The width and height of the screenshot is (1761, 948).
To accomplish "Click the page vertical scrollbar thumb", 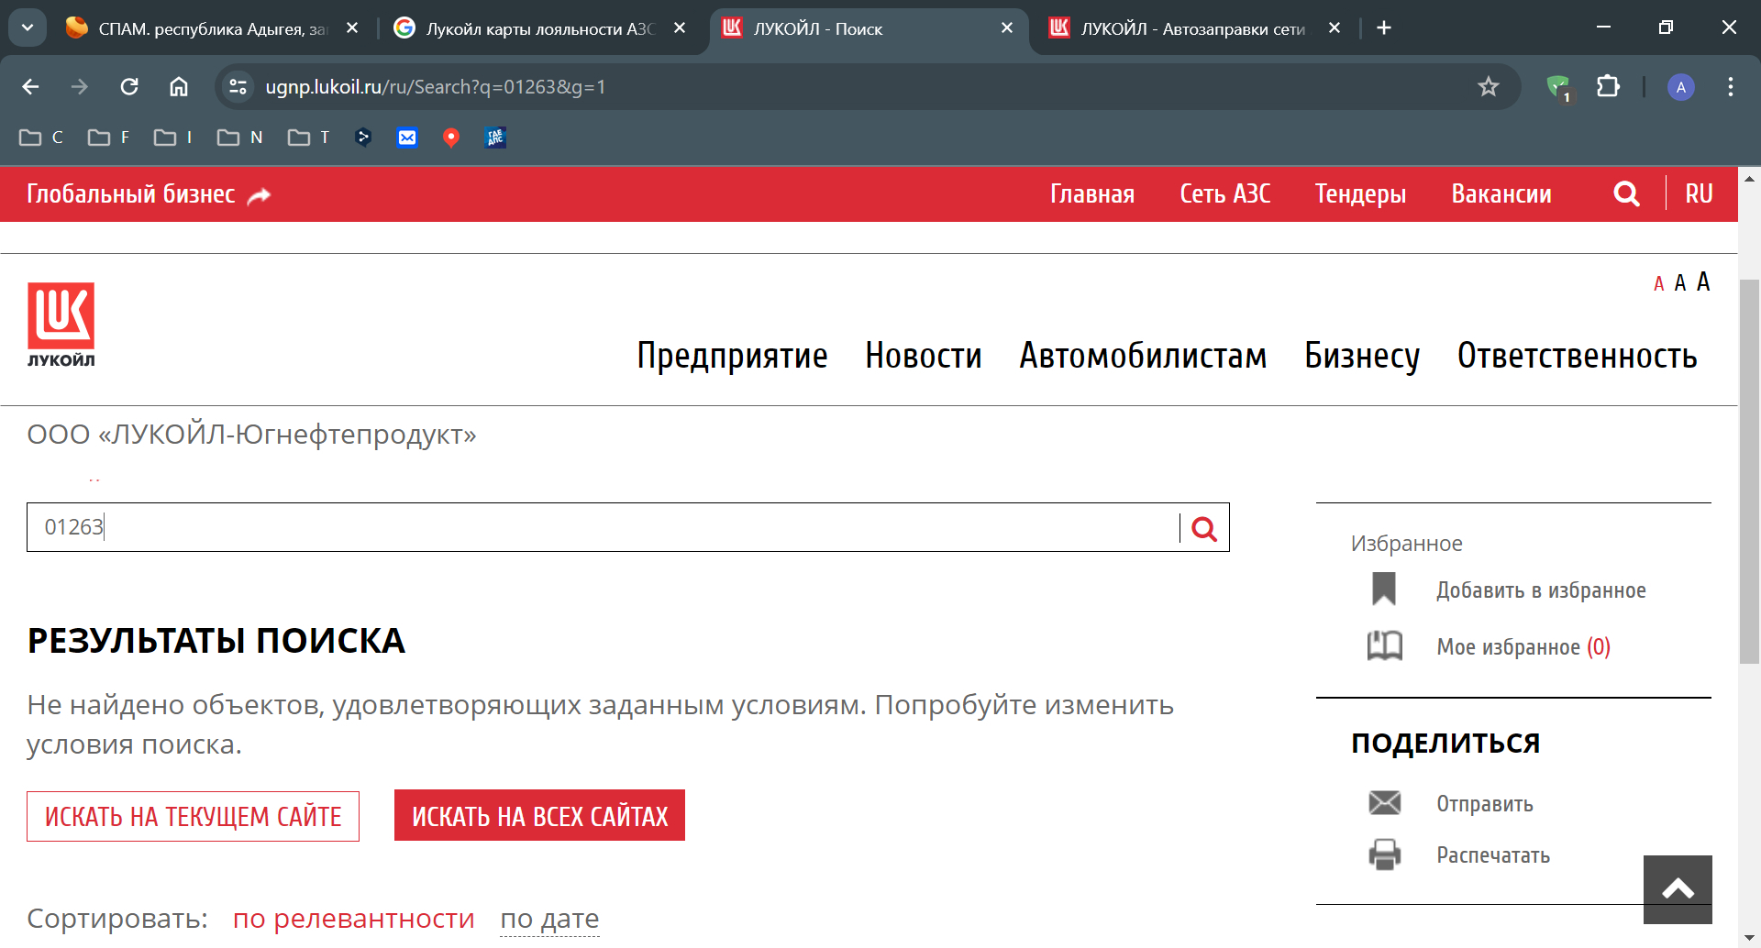I will [x=1749, y=472].
